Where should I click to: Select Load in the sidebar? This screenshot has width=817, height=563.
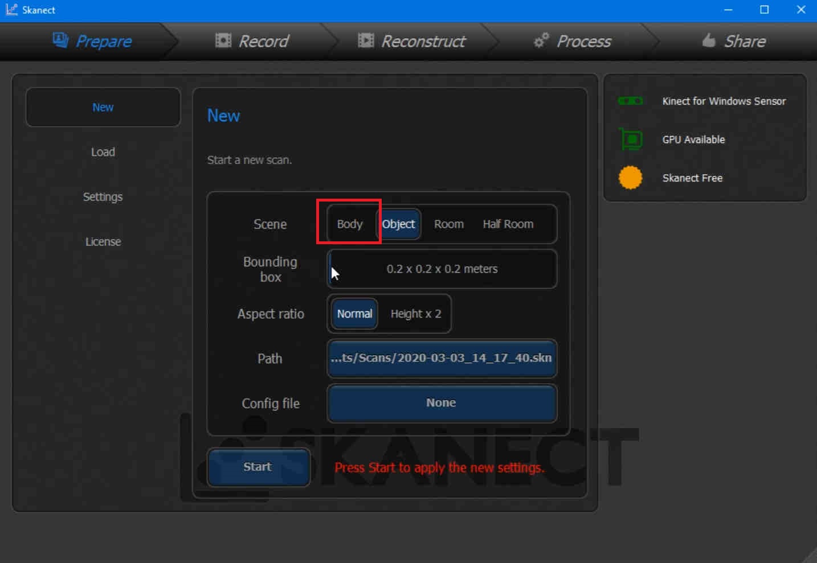pos(103,152)
